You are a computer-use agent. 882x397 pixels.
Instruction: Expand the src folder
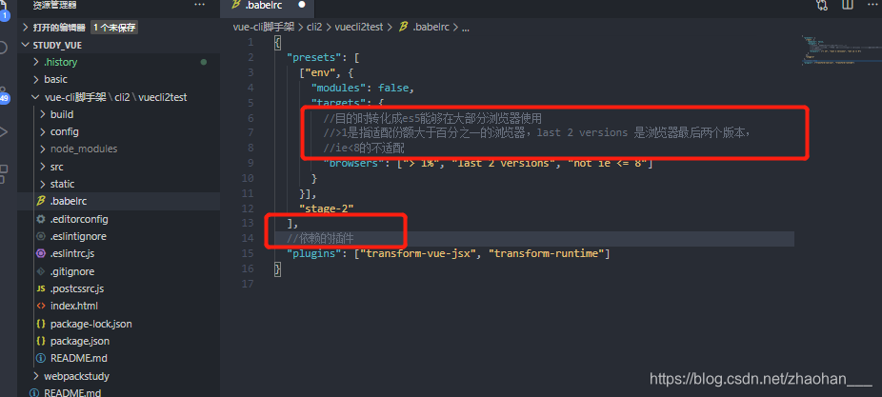43,167
